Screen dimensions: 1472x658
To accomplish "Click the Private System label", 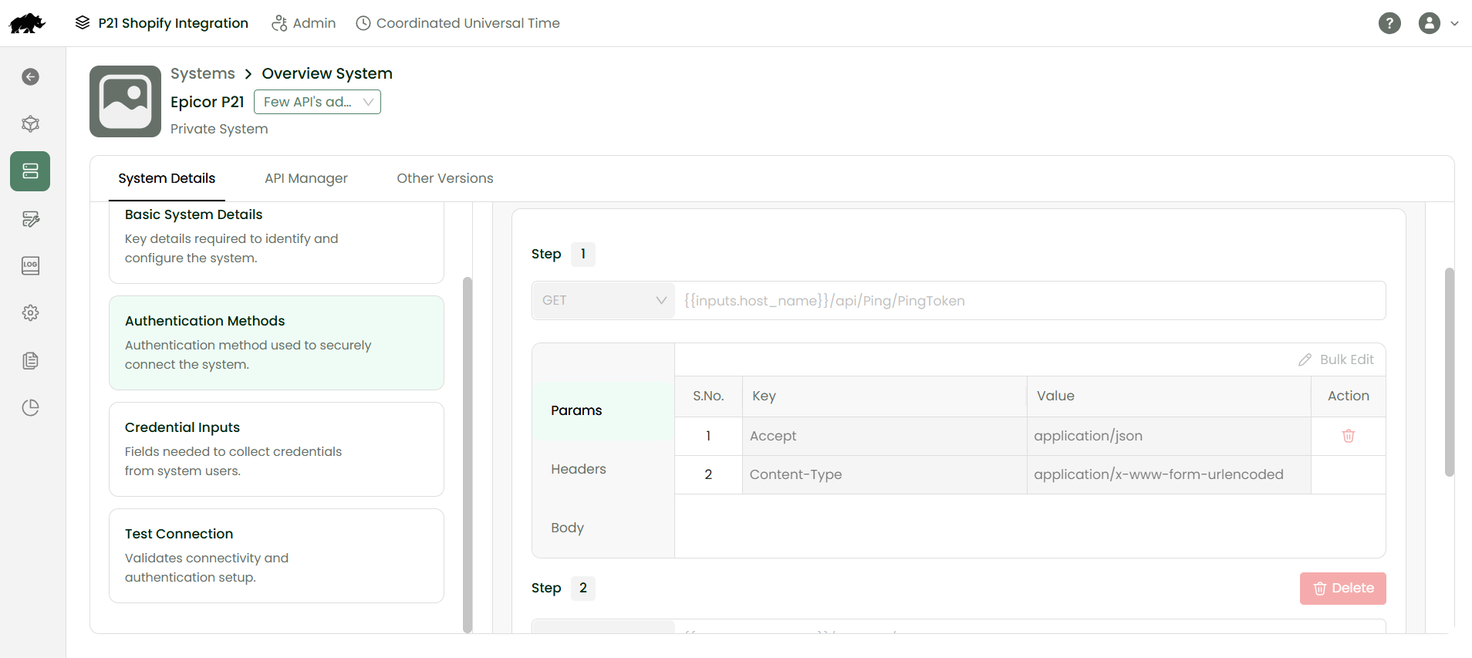I will [x=219, y=129].
